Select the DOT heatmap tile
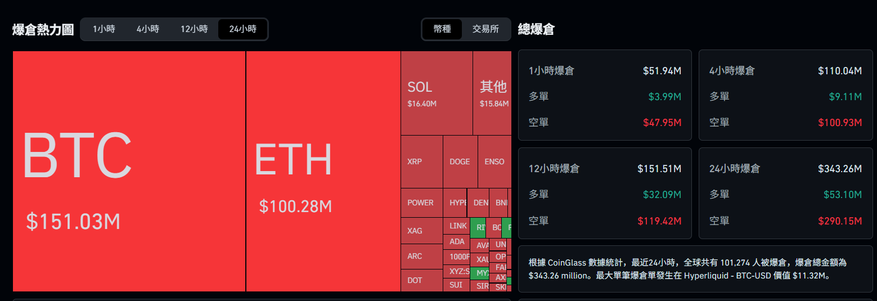The width and height of the screenshot is (877, 301). coord(421,280)
